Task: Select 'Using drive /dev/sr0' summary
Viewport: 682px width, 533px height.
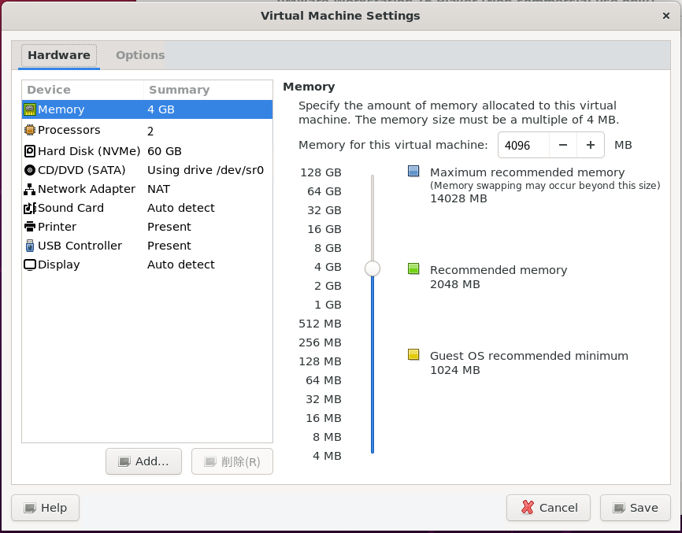Action: tap(206, 170)
